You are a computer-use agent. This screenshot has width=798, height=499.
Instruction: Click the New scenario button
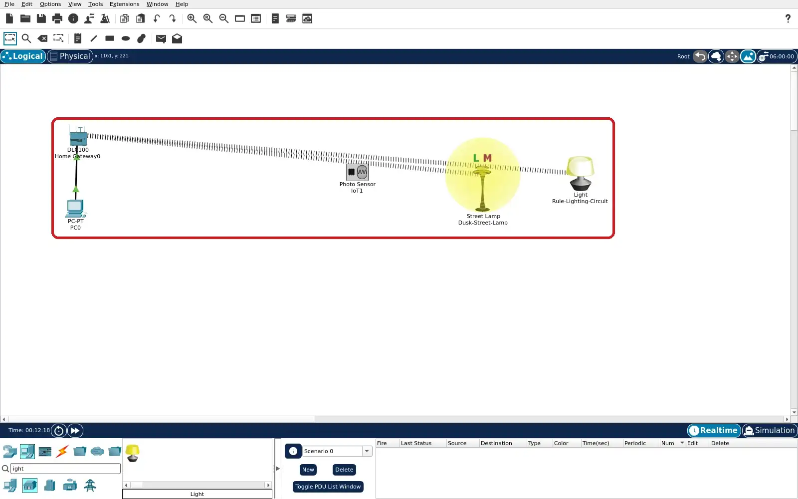tap(308, 470)
